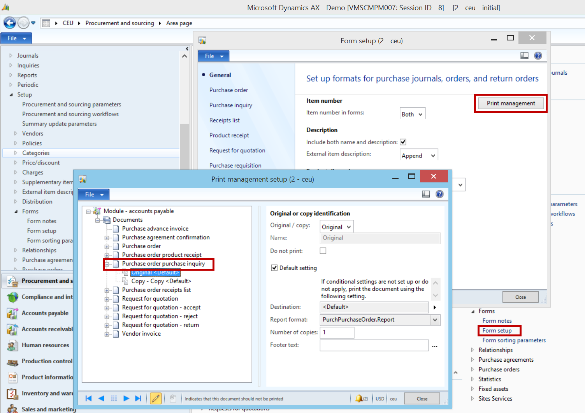The image size is (585, 413).
Task: Open the Form sorting parameters link
Action: click(514, 340)
